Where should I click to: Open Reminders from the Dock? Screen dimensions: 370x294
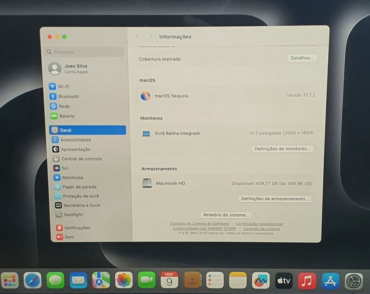click(x=215, y=280)
